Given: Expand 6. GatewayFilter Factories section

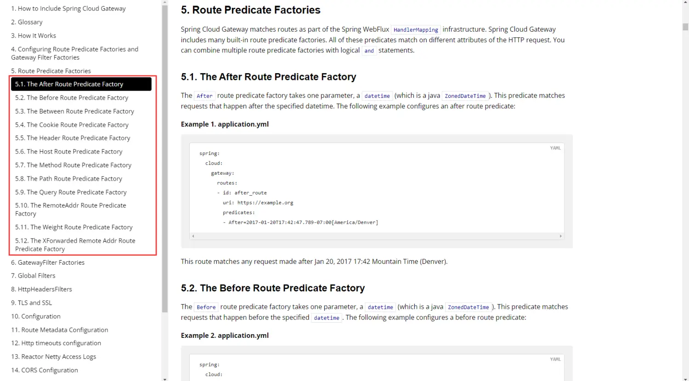Looking at the screenshot, I should tap(48, 262).
